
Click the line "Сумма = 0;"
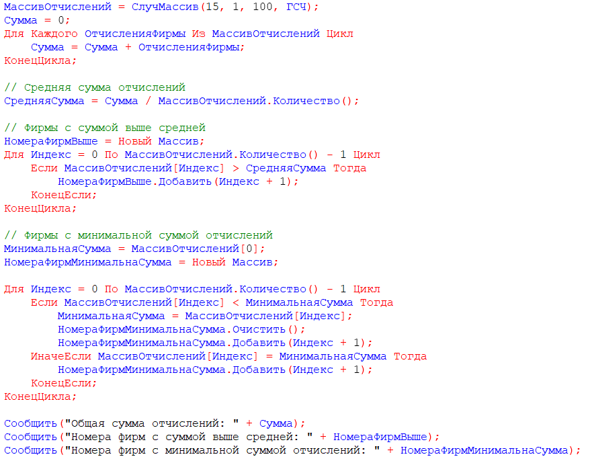pos(37,20)
